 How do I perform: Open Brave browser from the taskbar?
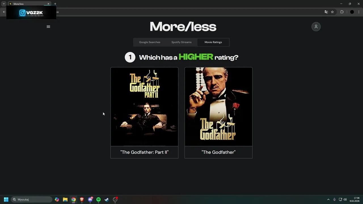tap(82, 199)
